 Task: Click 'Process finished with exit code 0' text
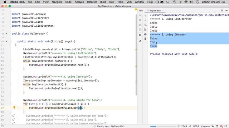point(174,54)
